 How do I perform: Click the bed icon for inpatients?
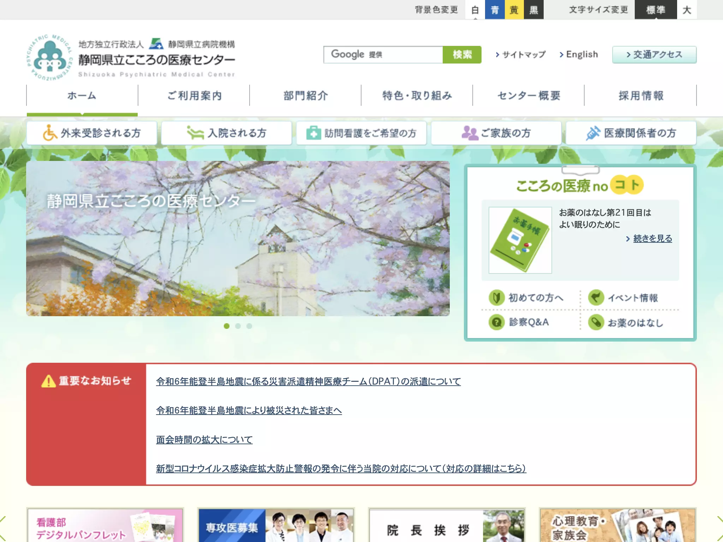(195, 133)
